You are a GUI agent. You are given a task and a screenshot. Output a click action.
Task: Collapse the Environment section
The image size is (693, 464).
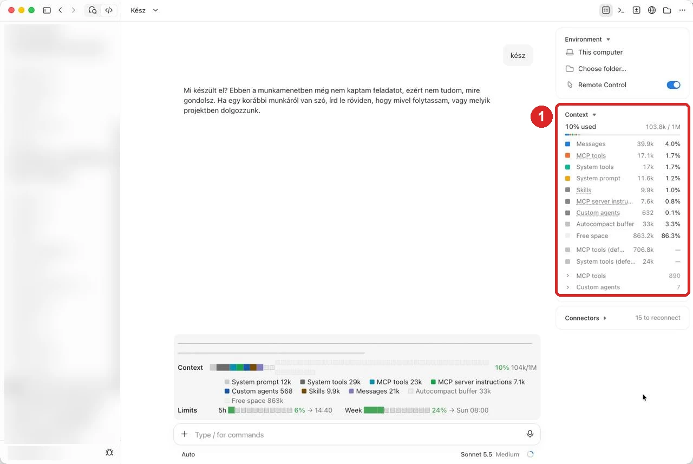tap(588, 40)
